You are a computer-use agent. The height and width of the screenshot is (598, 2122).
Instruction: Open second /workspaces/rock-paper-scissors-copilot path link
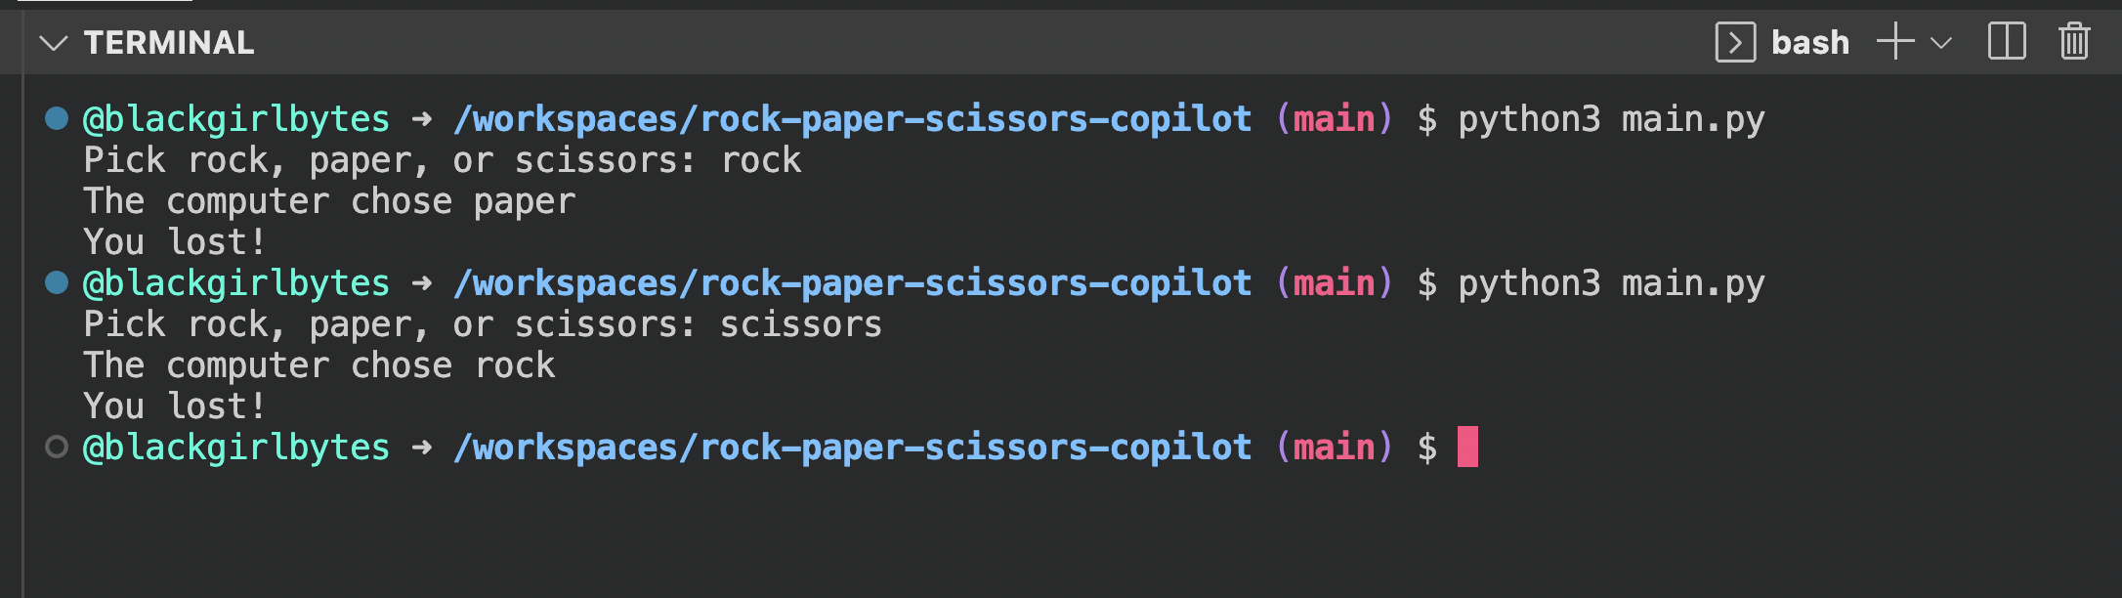tap(853, 283)
